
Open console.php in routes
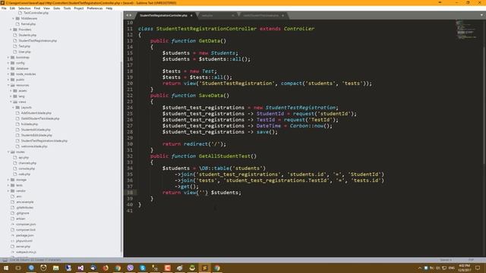coord(27,168)
